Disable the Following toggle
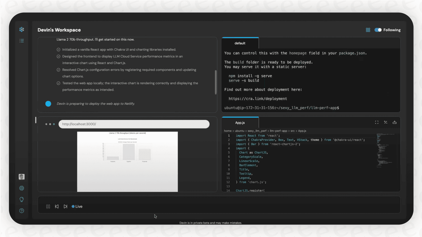Image resolution: width=422 pixels, height=237 pixels. point(378,30)
